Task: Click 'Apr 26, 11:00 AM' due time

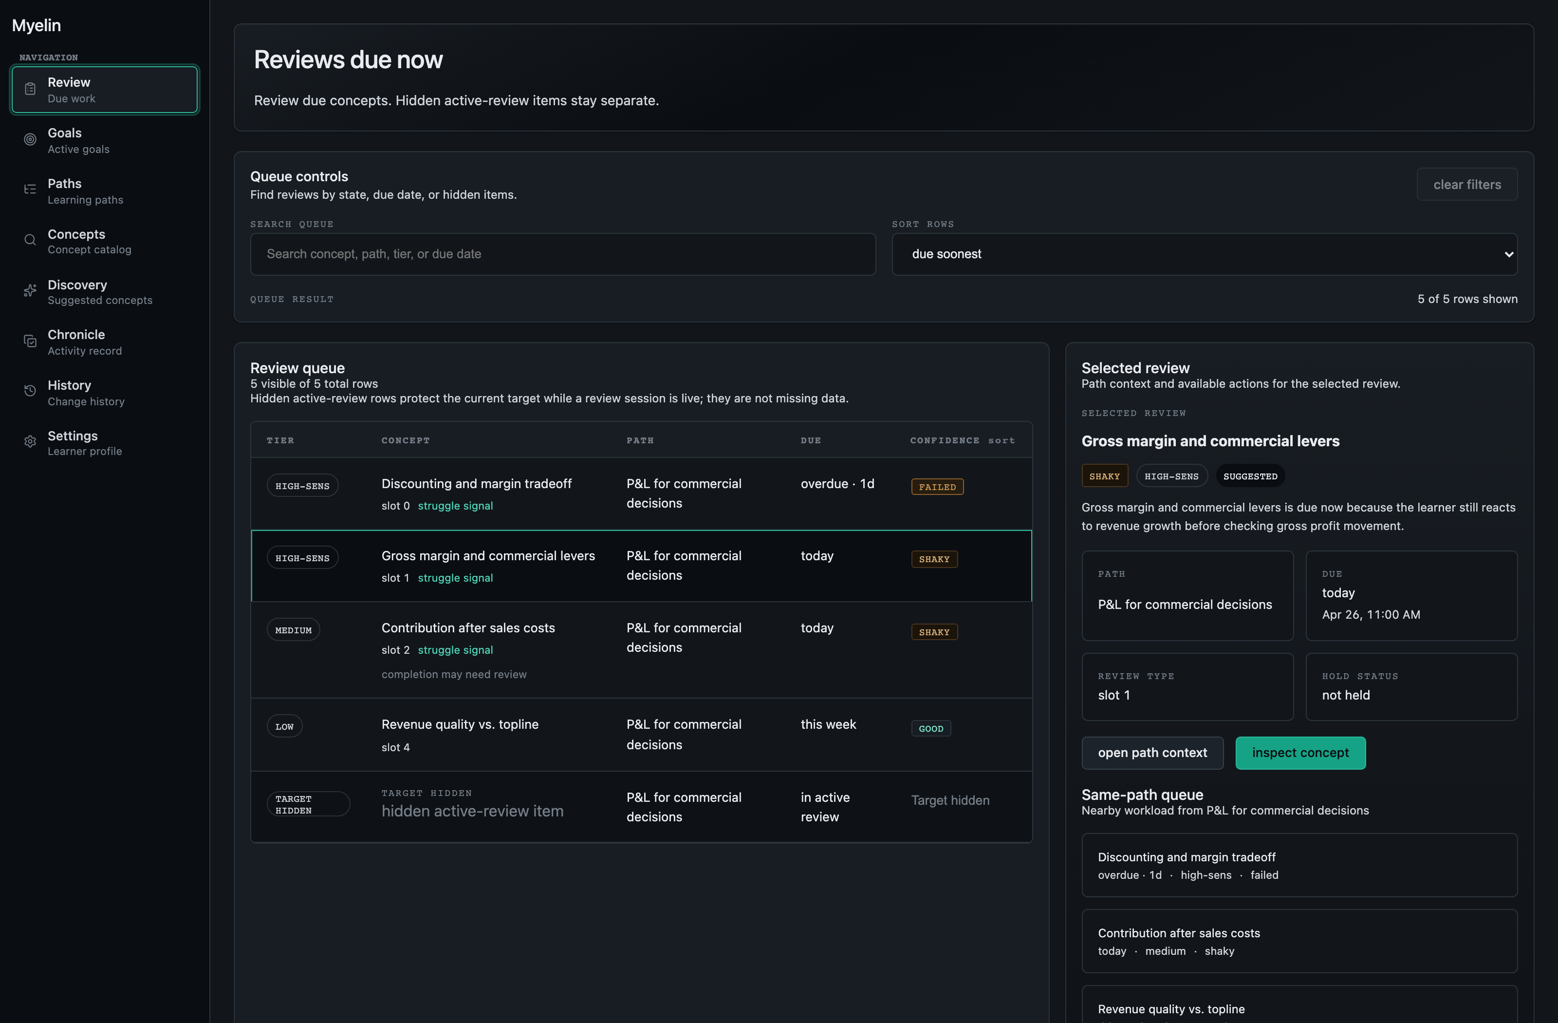Action: 1371,614
